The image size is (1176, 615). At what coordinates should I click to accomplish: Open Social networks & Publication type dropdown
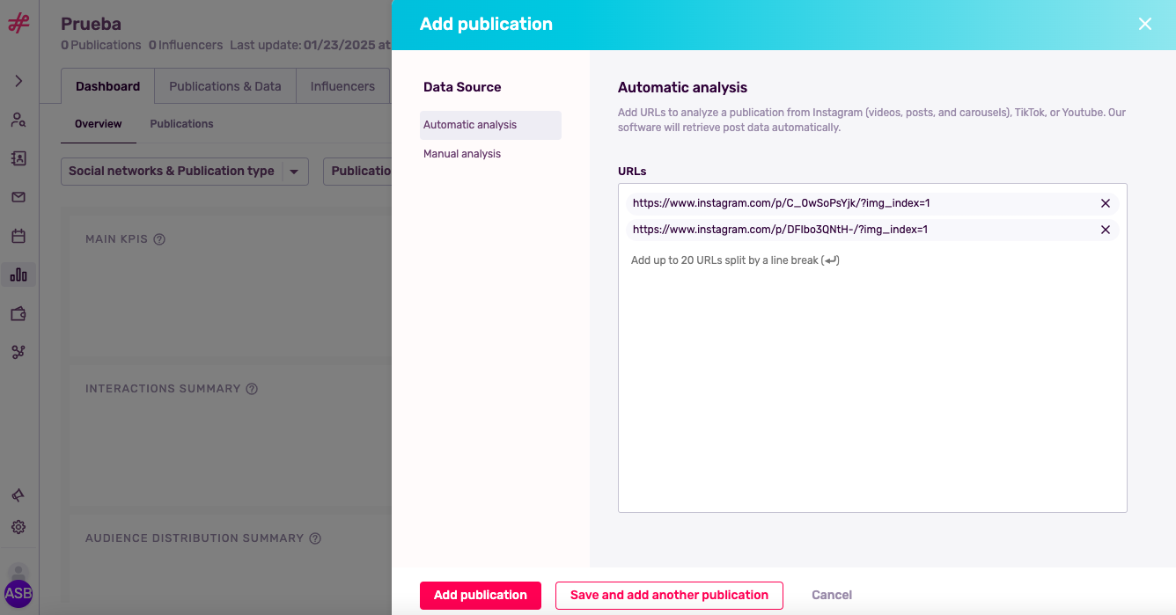click(x=185, y=172)
